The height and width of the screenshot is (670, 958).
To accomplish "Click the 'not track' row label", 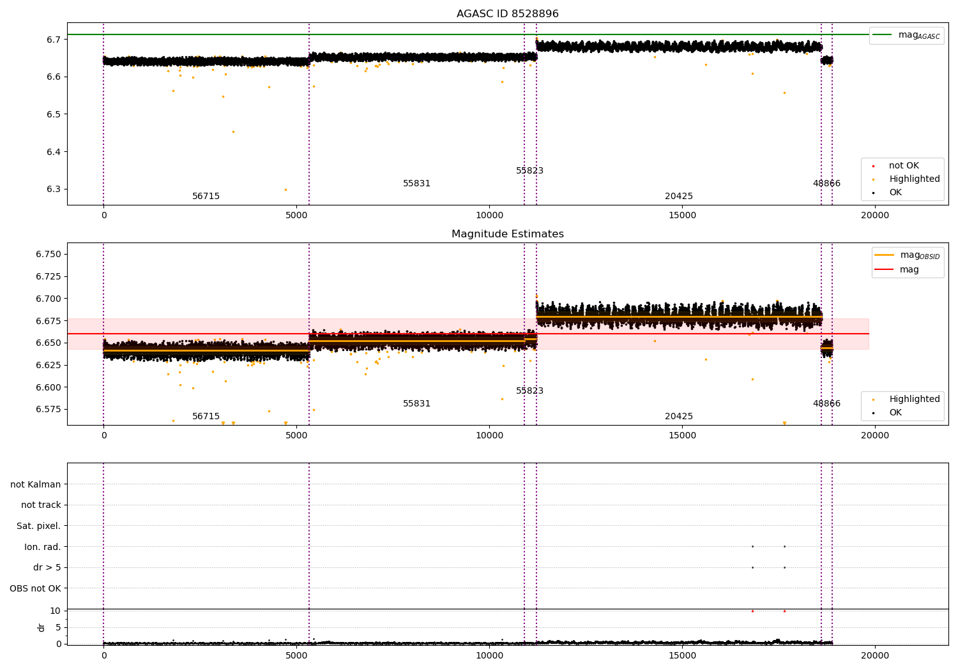I will tap(41, 505).
